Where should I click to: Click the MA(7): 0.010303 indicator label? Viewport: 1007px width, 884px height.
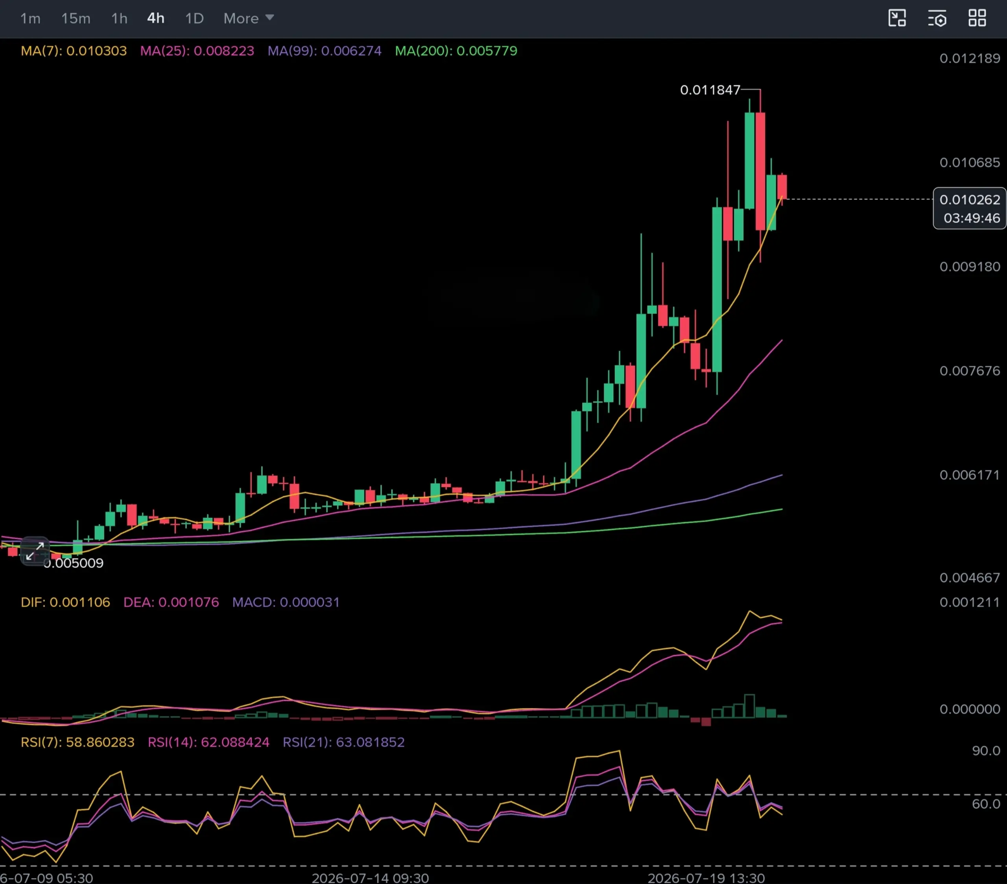(x=74, y=51)
